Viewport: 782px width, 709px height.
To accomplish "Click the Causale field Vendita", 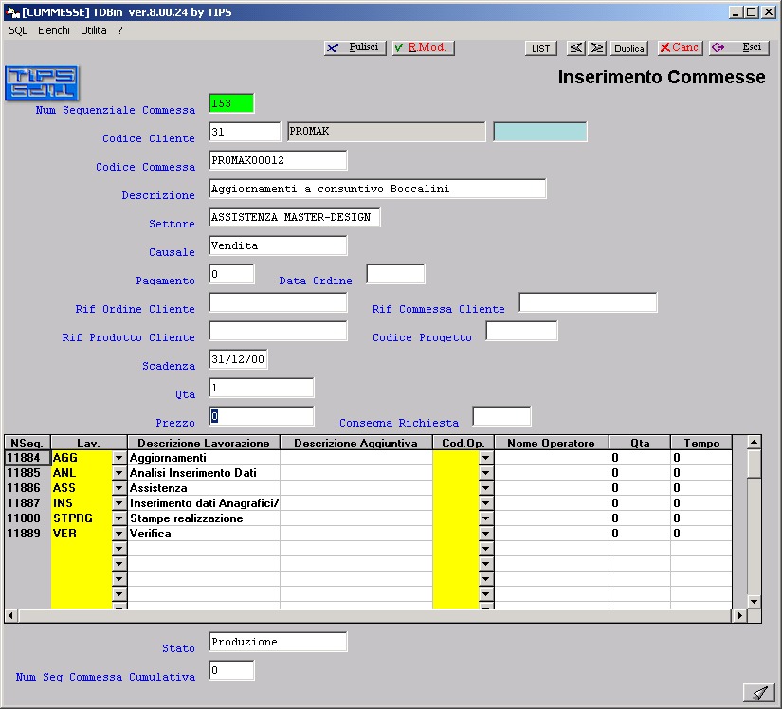I will tap(278, 245).
